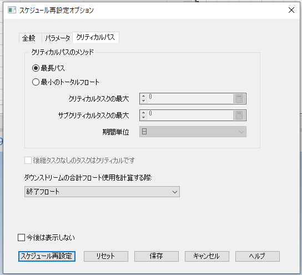Decrease サブクリティカルタスクの最大 with down spinner arrow
The height and width of the screenshot is (275, 302).
click(x=143, y=118)
